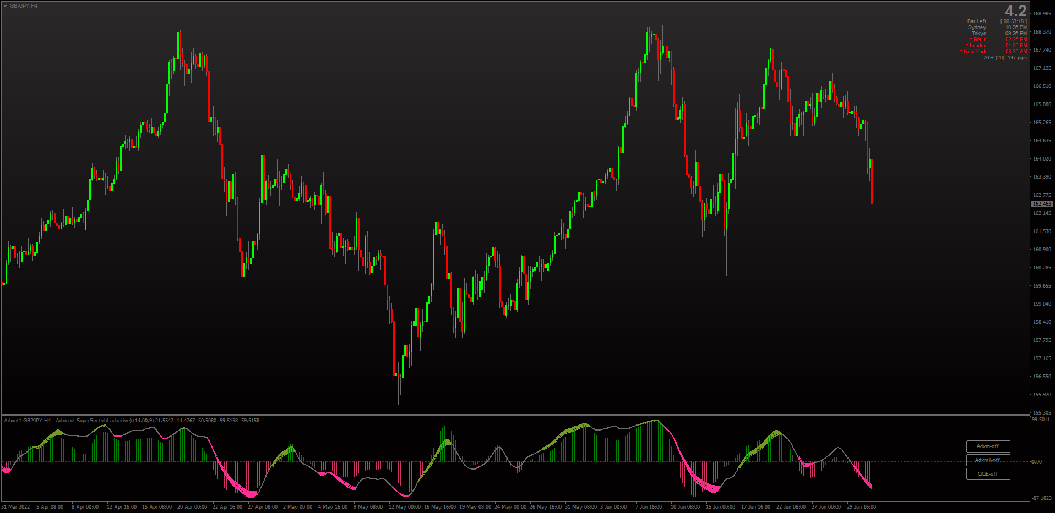
Task: Click the small triangle beside GBPJPY,H4
Action: point(5,6)
